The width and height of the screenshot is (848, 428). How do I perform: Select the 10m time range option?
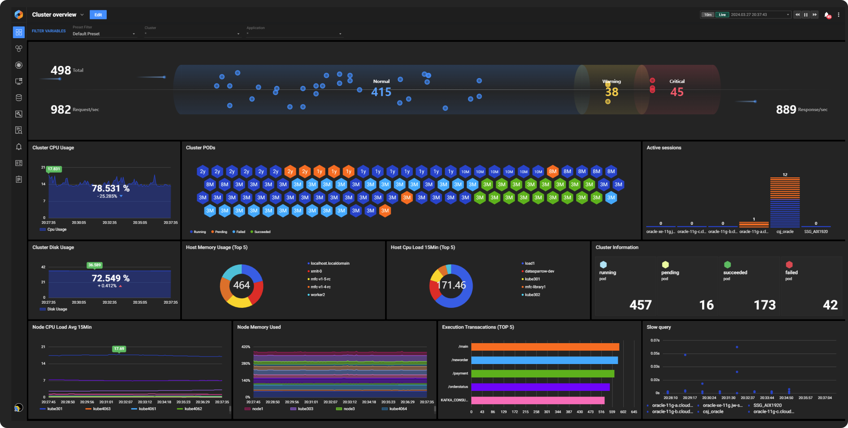(708, 15)
